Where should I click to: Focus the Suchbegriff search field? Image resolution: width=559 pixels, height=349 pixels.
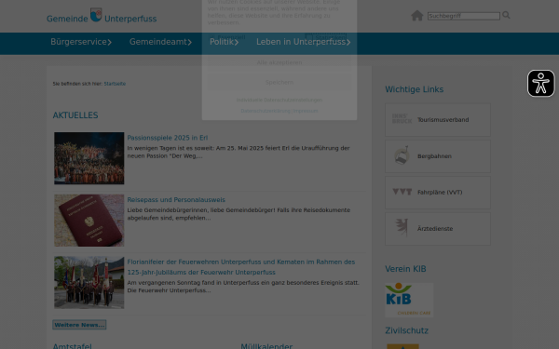click(463, 16)
